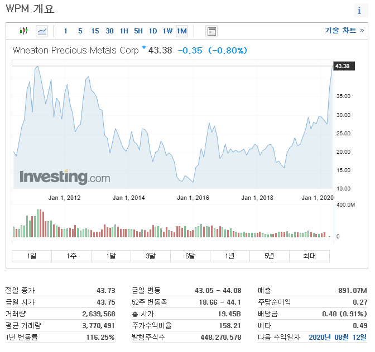Click the 주당순이익 value 0.27
This screenshot has height=352, width=375.
[x=360, y=302]
